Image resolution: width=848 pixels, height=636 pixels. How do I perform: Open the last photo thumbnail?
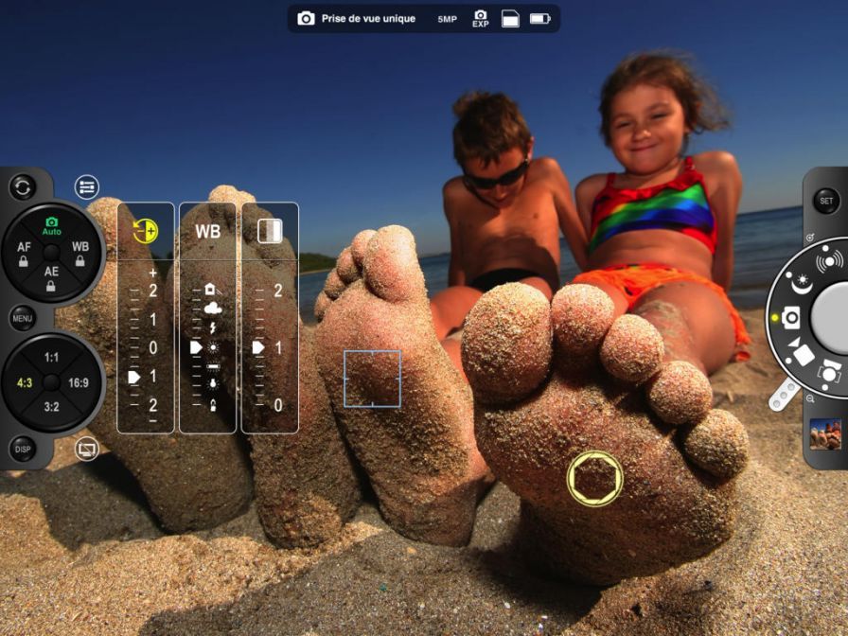tap(825, 433)
